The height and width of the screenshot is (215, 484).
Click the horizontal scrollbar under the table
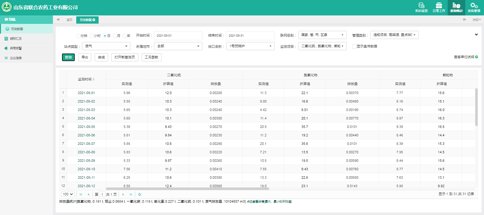point(187,189)
